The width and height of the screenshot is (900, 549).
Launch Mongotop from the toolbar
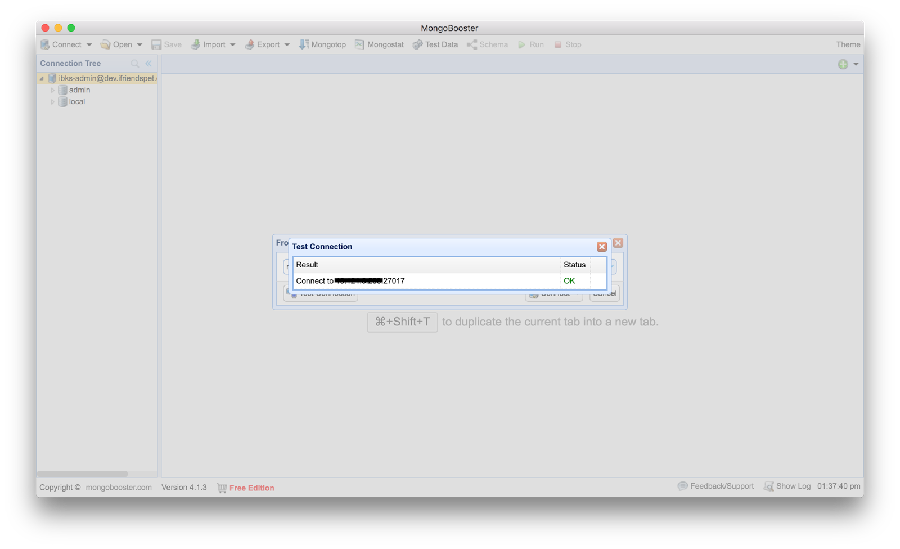pyautogui.click(x=322, y=44)
